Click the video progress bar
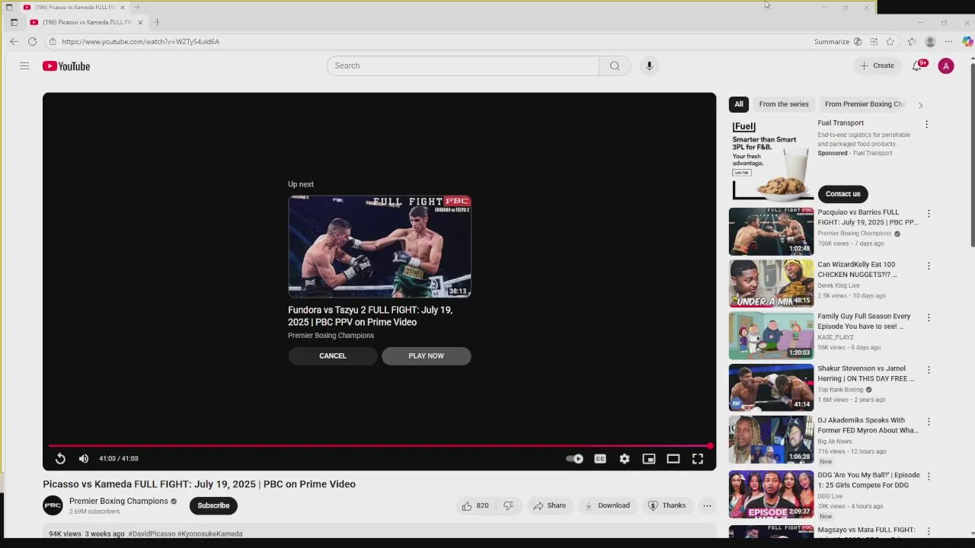The width and height of the screenshot is (975, 548). pos(379,446)
